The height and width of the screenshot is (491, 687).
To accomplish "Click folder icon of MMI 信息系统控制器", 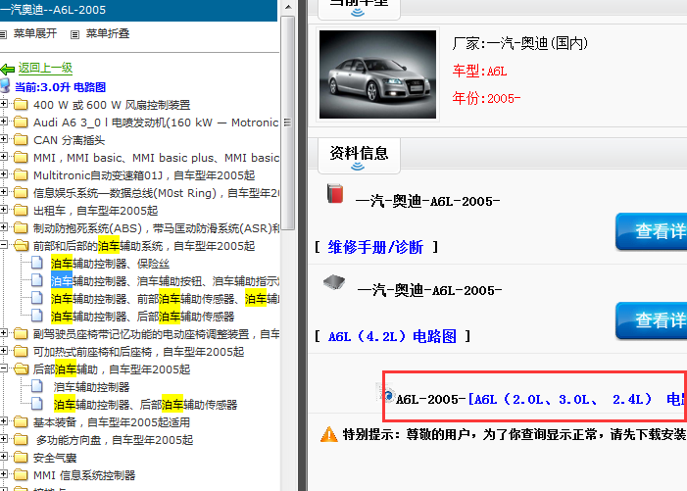I will [x=21, y=474].
